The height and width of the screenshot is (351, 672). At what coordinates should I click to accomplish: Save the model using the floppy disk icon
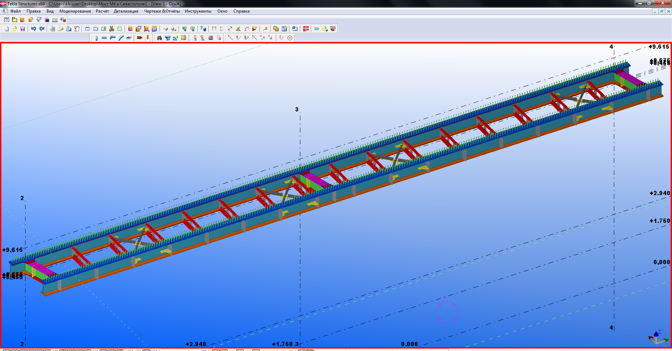tap(23, 29)
